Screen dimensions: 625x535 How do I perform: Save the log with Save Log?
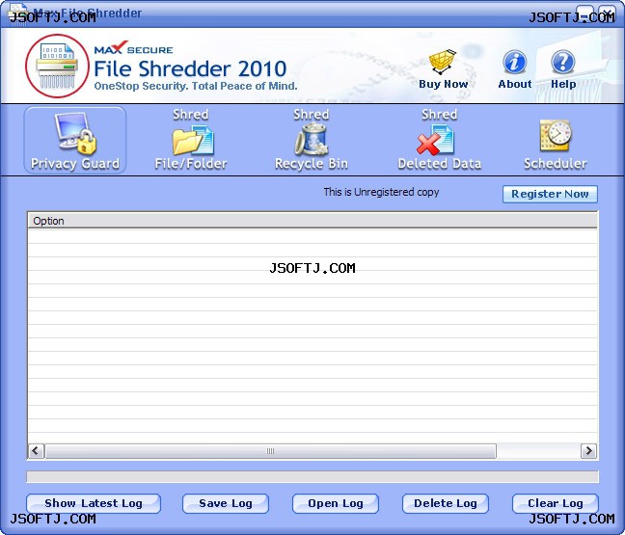pyautogui.click(x=226, y=503)
